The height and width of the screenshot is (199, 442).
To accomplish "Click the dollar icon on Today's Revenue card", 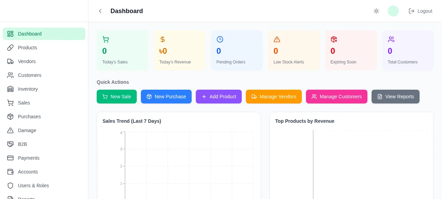I will (163, 39).
